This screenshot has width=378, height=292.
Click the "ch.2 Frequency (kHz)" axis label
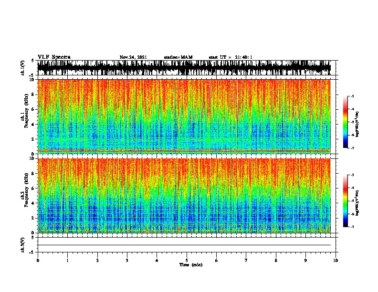tap(25, 190)
